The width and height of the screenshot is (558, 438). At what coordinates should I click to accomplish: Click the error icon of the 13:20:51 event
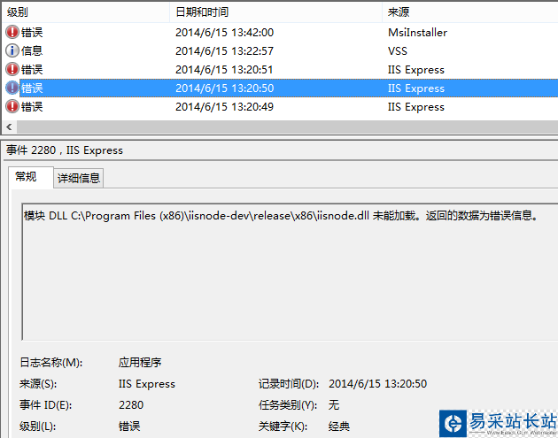pos(12,69)
